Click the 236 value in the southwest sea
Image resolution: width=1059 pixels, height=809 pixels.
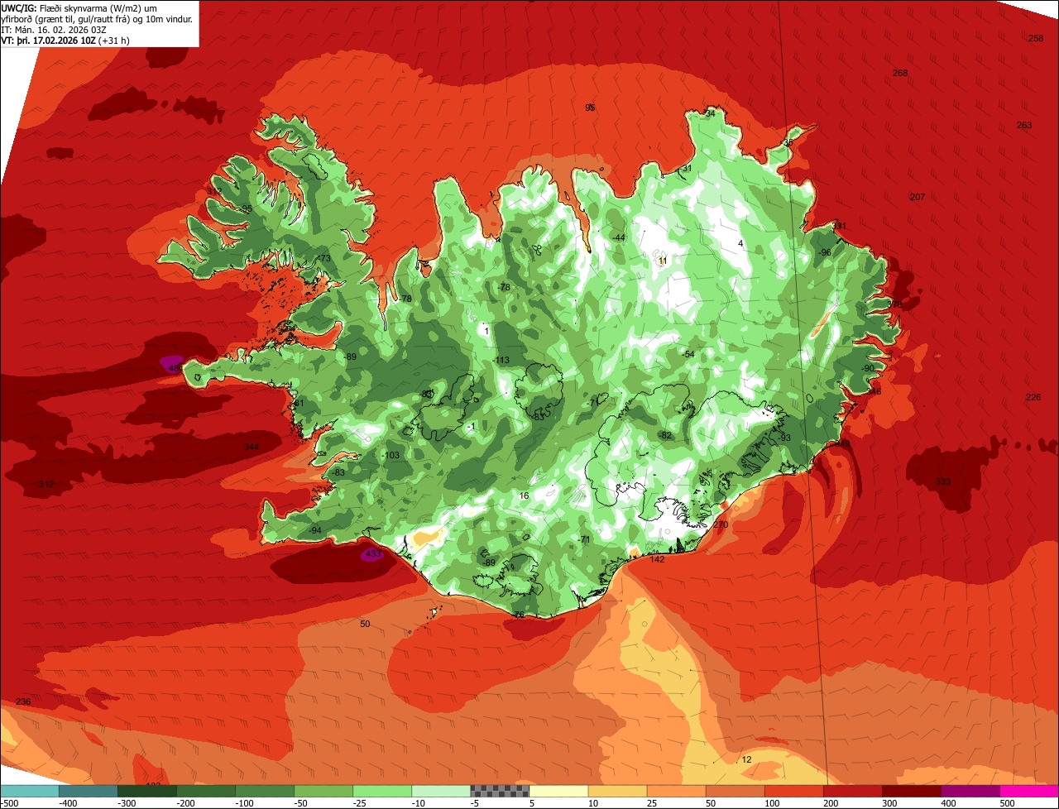pyautogui.click(x=23, y=701)
